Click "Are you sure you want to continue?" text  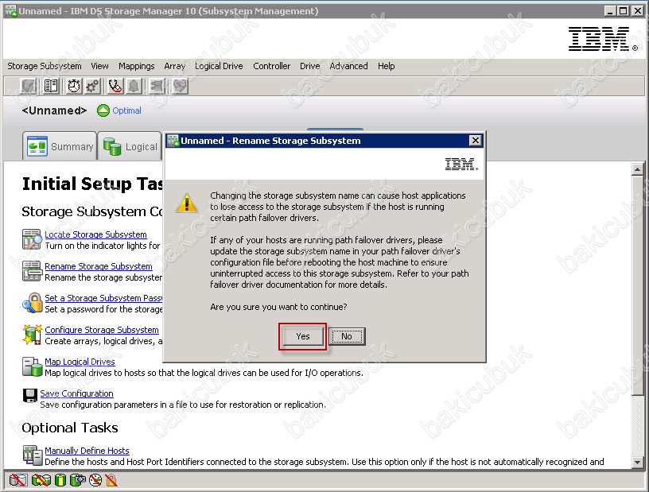(278, 307)
